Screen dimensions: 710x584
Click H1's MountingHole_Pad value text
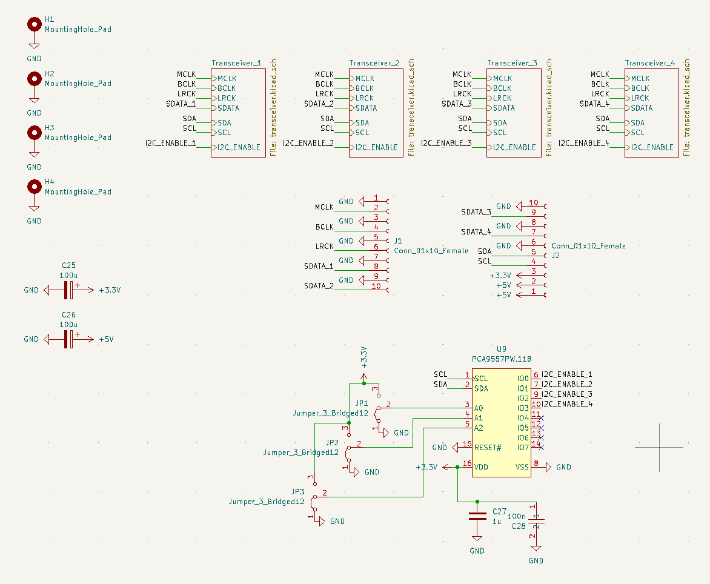(x=78, y=29)
